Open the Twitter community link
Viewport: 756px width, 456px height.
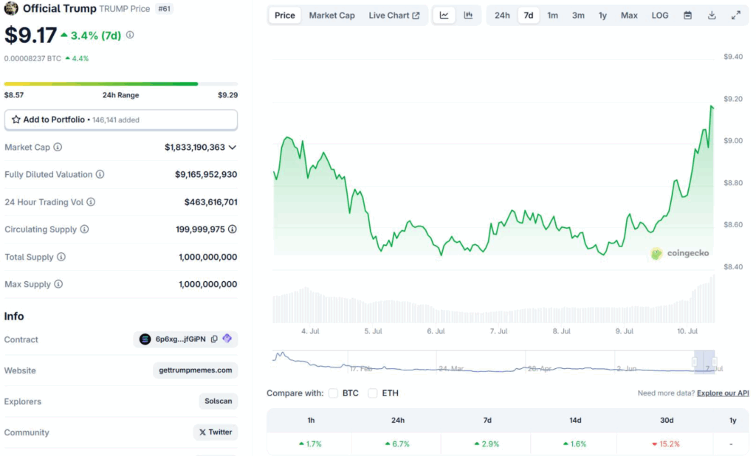pos(216,432)
